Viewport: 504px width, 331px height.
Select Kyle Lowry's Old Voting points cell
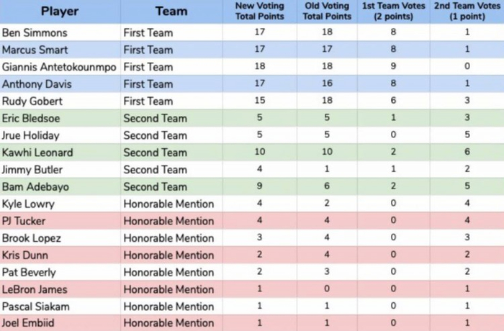tap(328, 204)
